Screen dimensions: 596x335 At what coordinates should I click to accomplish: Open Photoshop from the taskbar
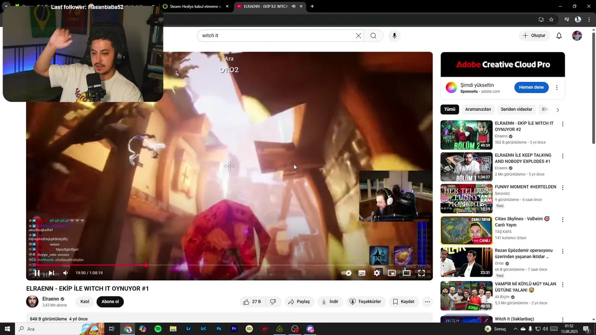coord(219,329)
